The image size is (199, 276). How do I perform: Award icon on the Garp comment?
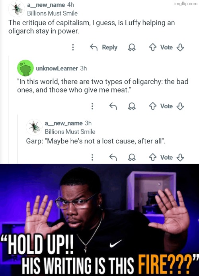132,157
